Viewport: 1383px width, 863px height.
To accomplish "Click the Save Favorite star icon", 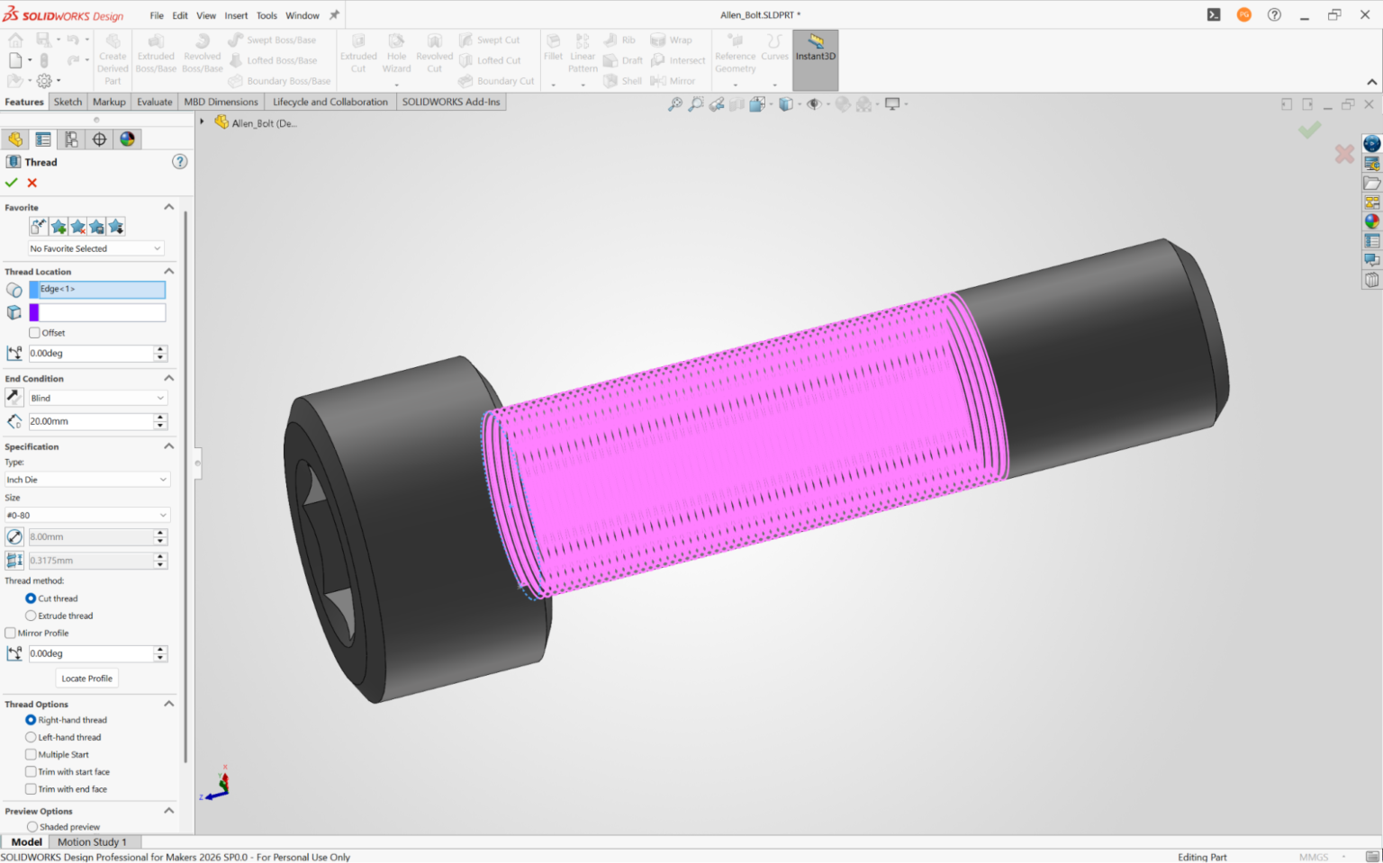I will [x=97, y=227].
